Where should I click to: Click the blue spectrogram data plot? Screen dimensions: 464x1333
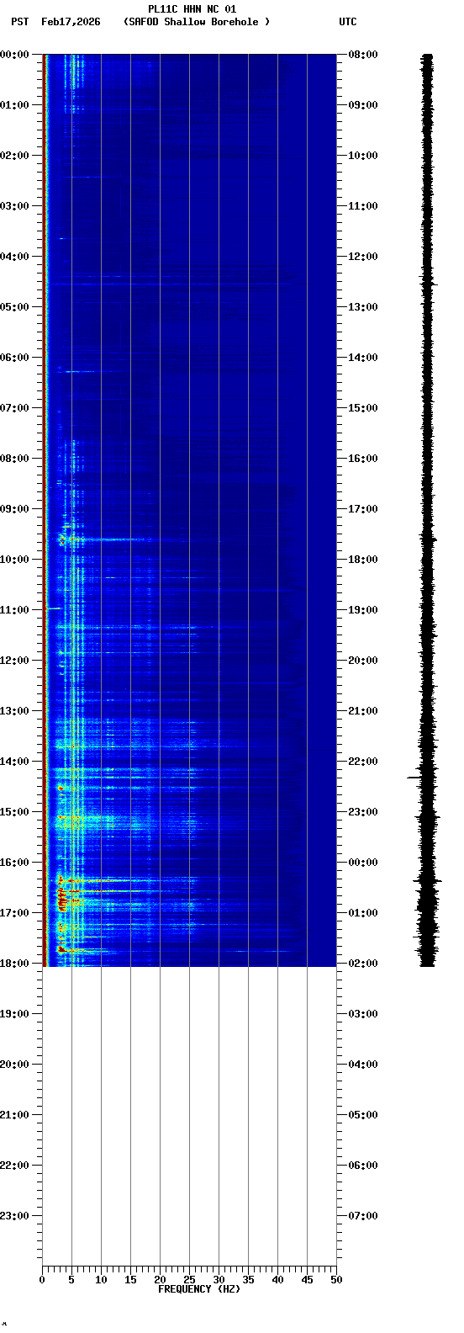pos(189,510)
